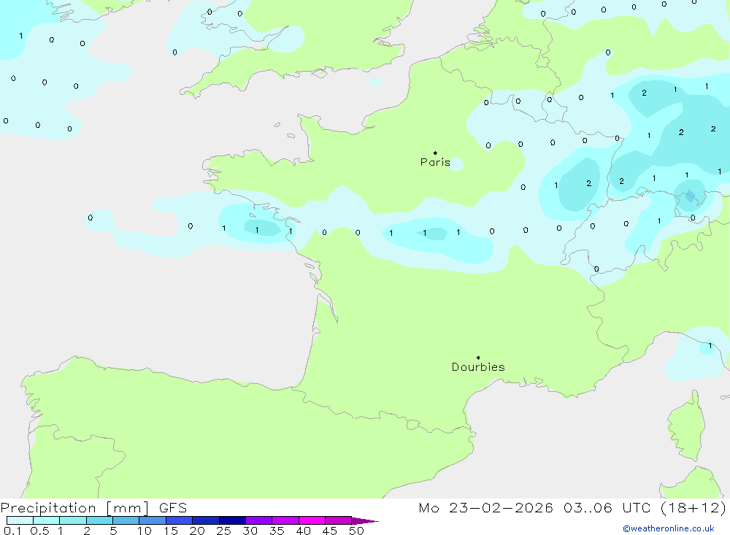Screen dimensions: 730x535
Task: Click the 0.1 legend scale label
Action: 12,531
